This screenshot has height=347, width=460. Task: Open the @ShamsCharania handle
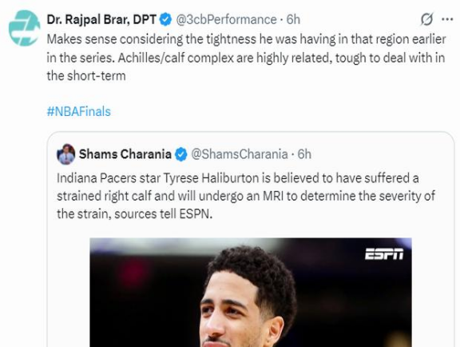coord(240,154)
